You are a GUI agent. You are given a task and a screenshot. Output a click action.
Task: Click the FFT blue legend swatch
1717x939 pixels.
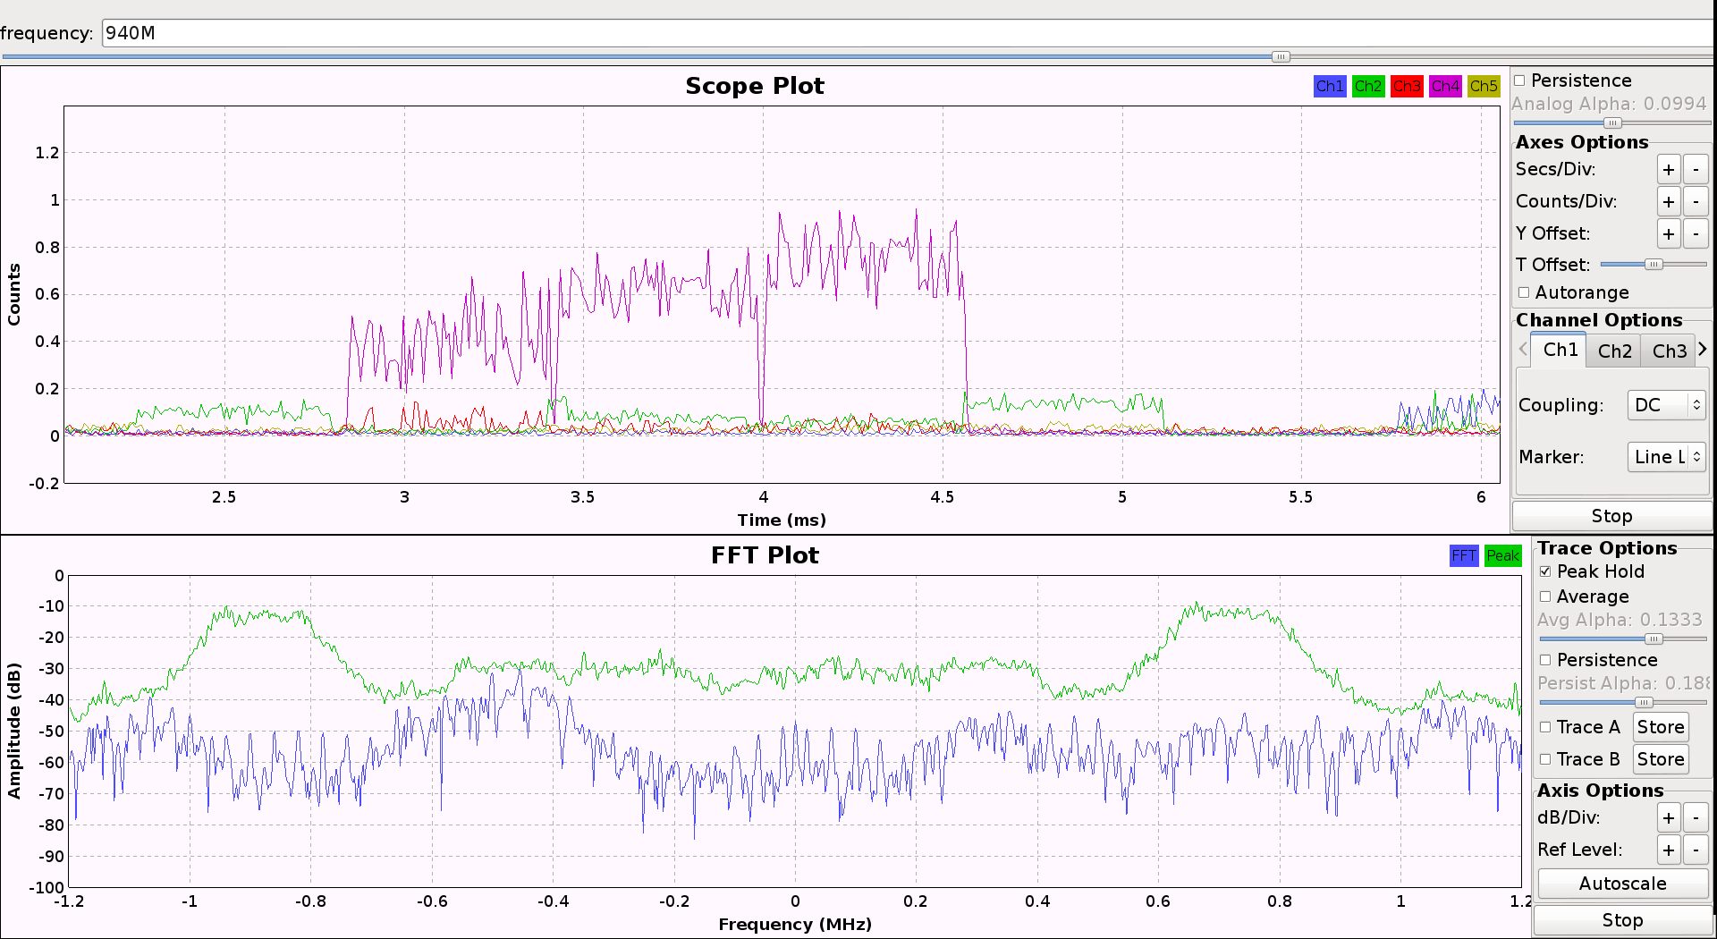pyautogui.click(x=1464, y=555)
